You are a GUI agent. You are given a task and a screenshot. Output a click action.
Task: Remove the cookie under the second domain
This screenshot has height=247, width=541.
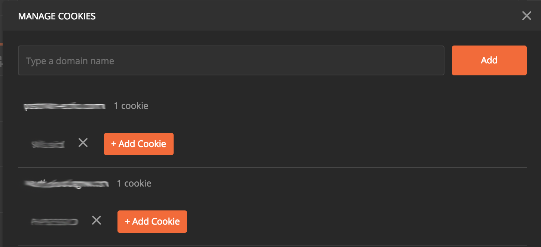[x=97, y=221]
